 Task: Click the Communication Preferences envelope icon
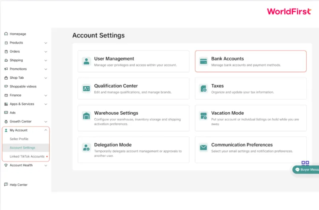203,148
